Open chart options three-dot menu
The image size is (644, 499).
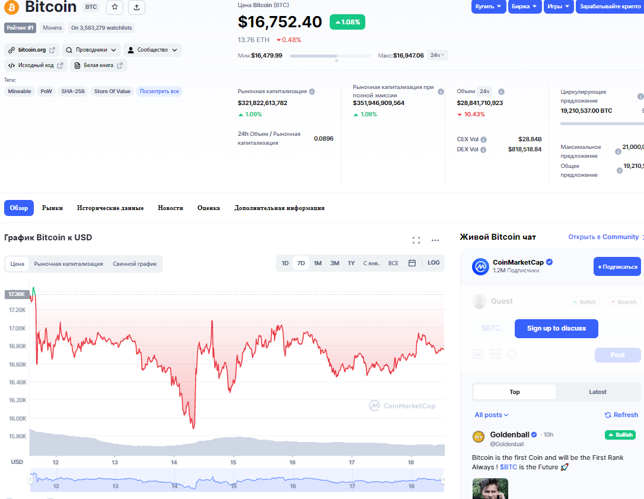(x=435, y=240)
